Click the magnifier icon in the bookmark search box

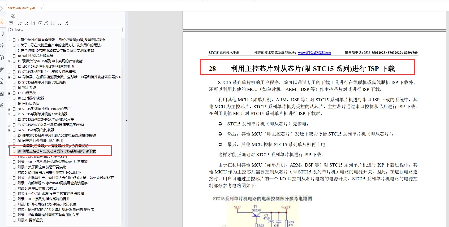tap(11, 30)
